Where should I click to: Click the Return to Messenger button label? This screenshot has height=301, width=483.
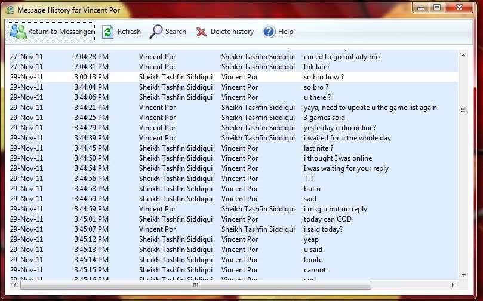click(61, 32)
